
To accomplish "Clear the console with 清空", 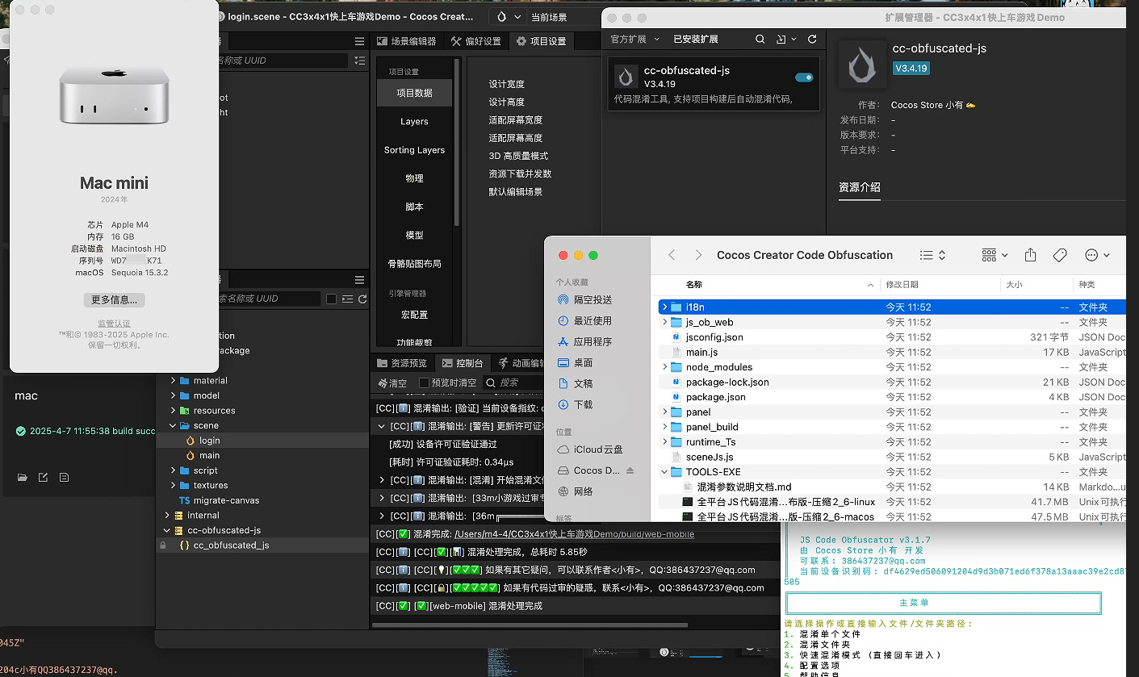I will pos(392,382).
